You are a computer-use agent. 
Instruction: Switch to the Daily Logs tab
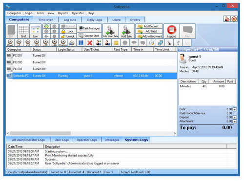(95, 20)
